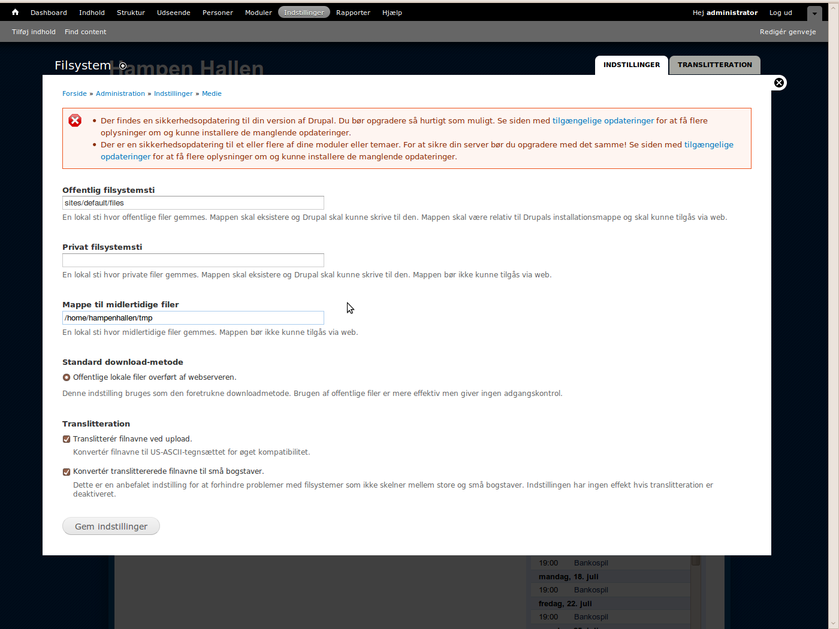This screenshot has height=629, width=839.
Task: Click the Find content shortcut
Action: (x=85, y=32)
